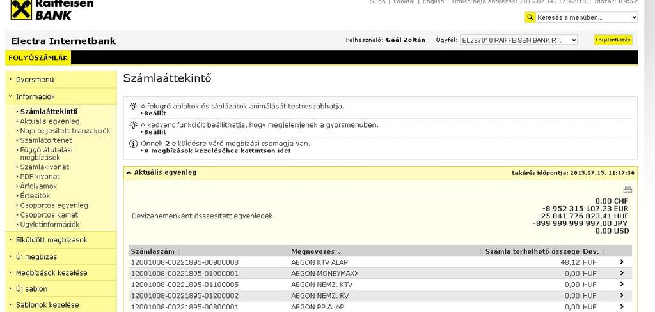
Task: Click the -899 999 999 997,00 JPY total
Action: tap(581, 224)
